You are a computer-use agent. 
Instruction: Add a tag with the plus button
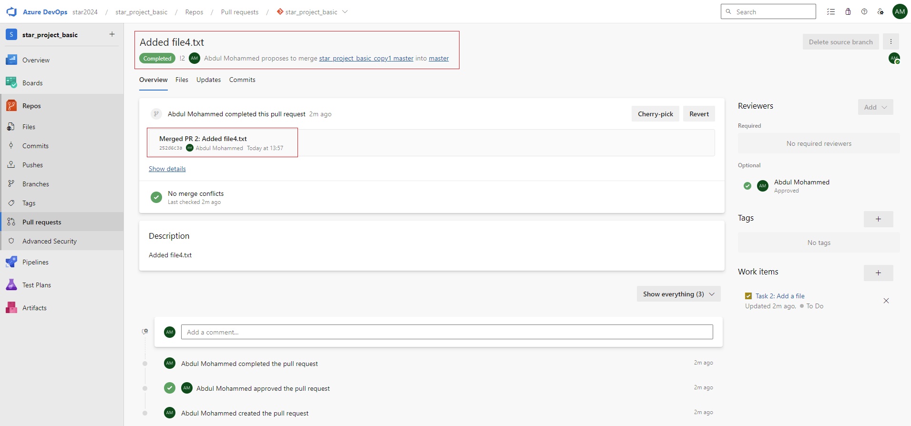[879, 219]
